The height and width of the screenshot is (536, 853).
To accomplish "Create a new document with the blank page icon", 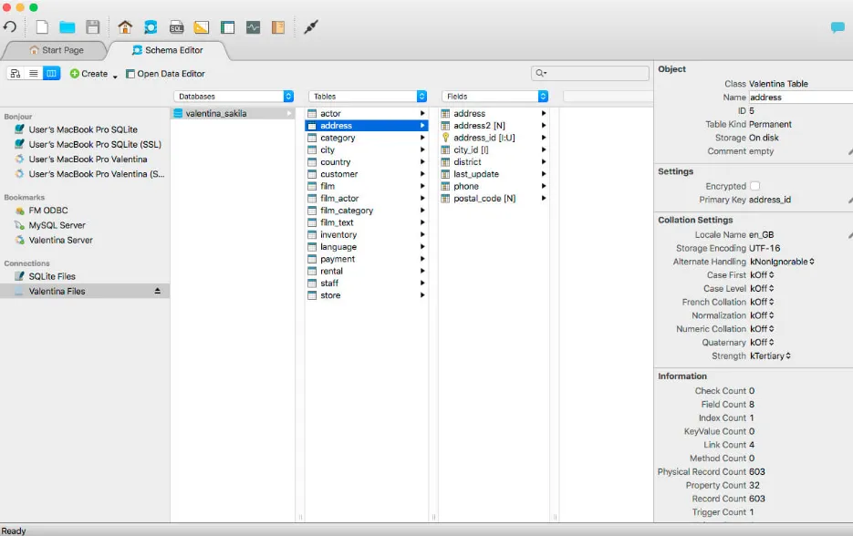I will tap(42, 26).
